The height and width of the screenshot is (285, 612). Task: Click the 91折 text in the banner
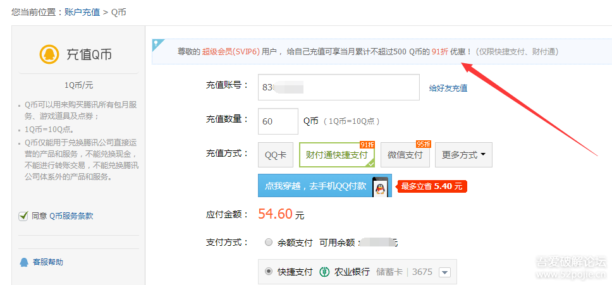click(x=440, y=51)
